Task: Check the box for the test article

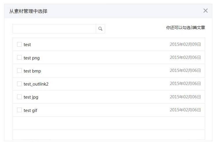Action: (19, 44)
